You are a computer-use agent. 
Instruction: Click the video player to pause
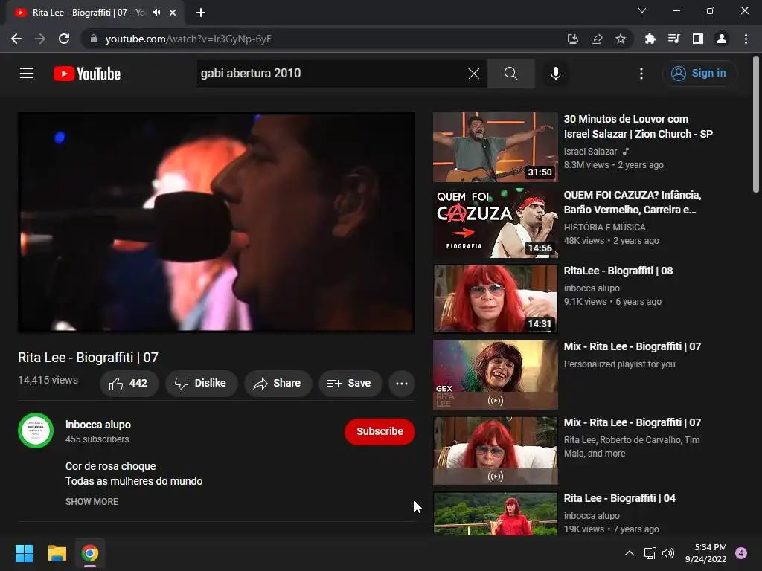217,222
